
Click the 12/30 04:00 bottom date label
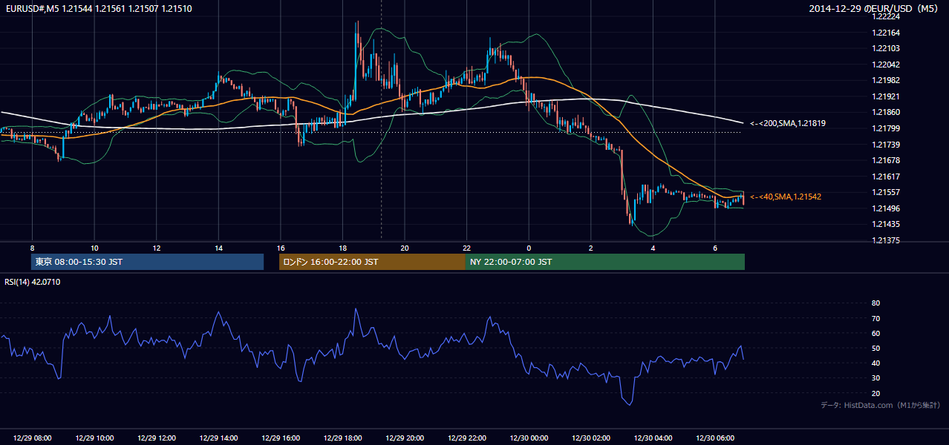[653, 438]
